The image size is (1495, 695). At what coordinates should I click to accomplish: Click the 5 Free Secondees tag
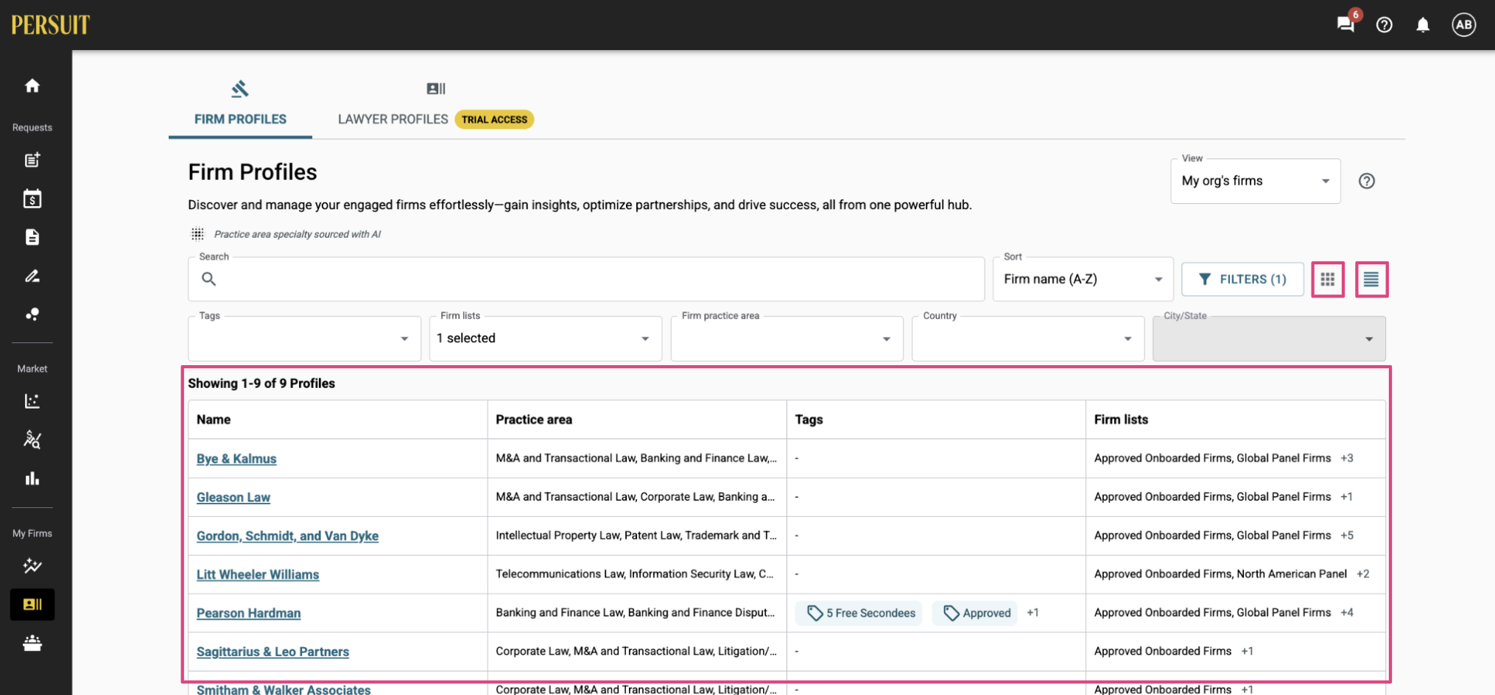[x=859, y=613]
